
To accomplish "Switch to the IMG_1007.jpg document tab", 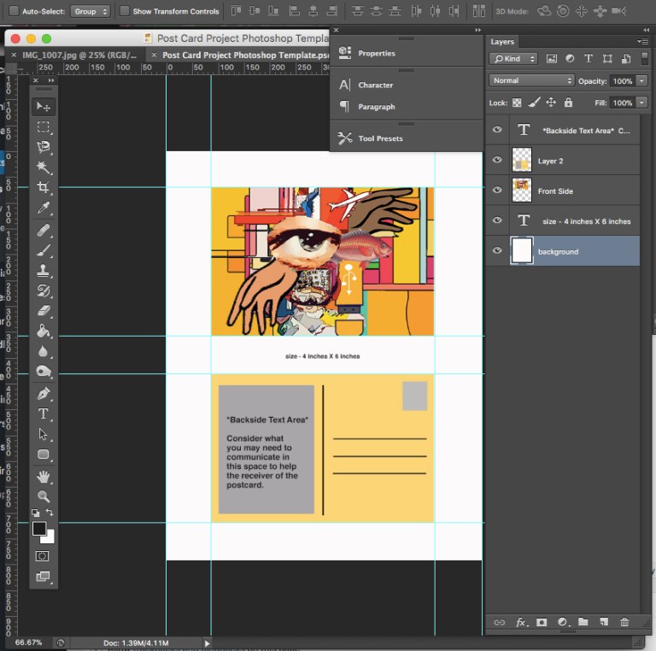I will [79, 56].
